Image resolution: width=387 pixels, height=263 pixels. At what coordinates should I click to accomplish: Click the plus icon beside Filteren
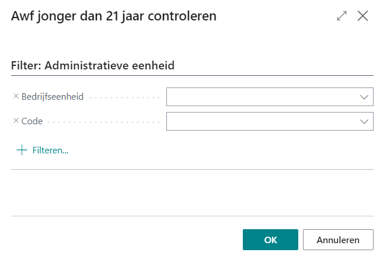tap(22, 150)
